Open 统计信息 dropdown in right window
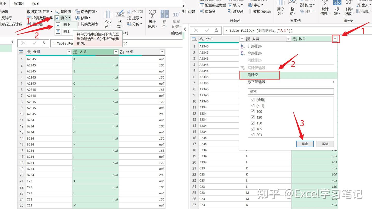The height and width of the screenshot is (209, 372). (325, 8)
